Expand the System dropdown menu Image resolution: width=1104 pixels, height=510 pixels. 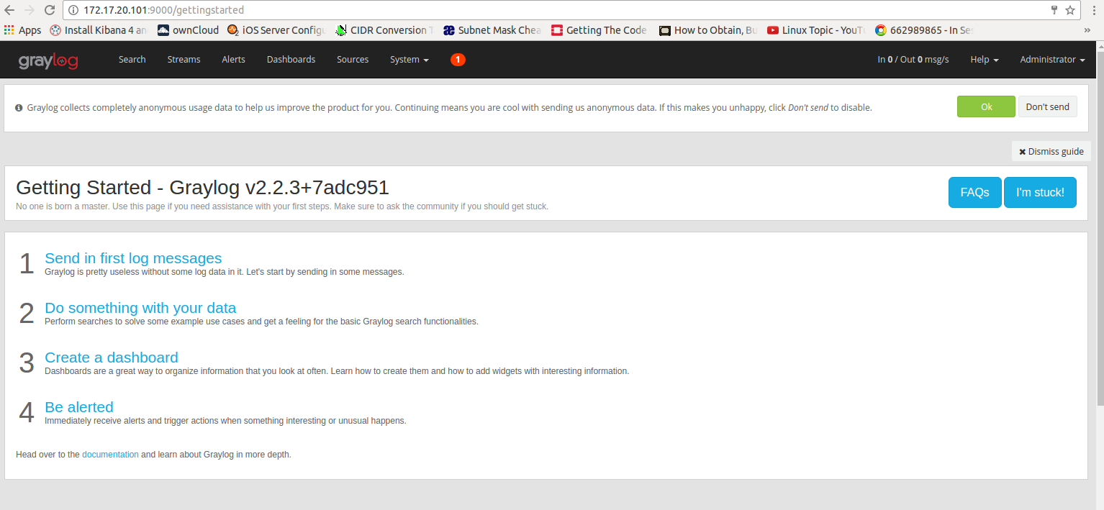point(410,60)
